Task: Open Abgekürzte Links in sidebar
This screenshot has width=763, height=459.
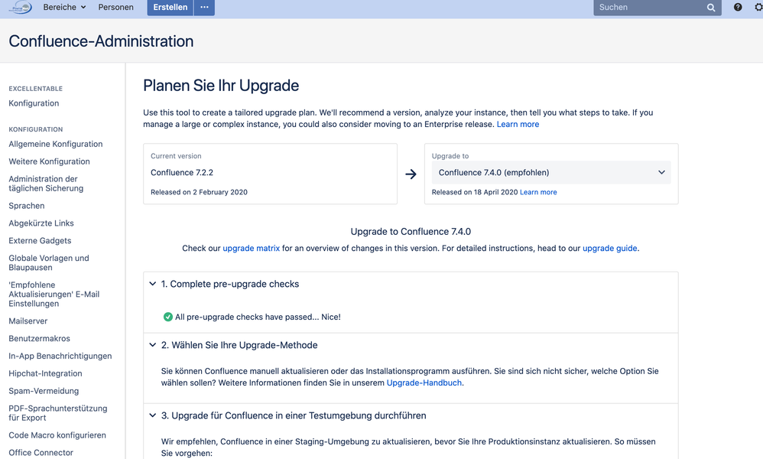Action: [41, 223]
